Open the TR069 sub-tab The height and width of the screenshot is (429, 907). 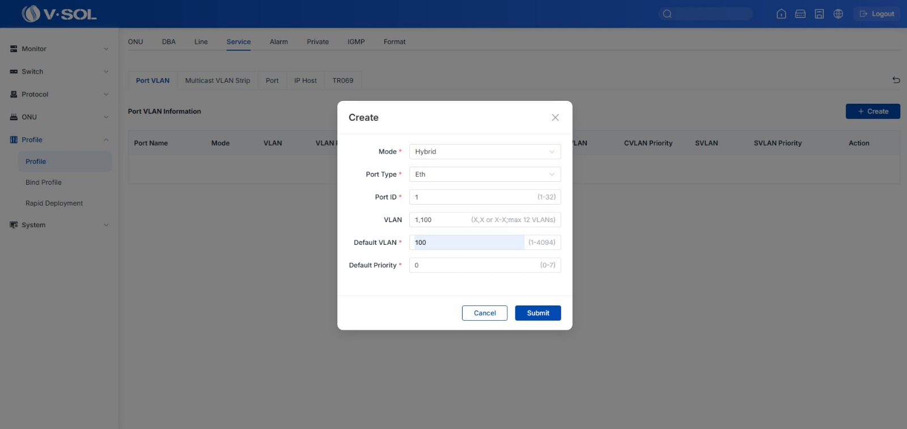[x=343, y=80]
